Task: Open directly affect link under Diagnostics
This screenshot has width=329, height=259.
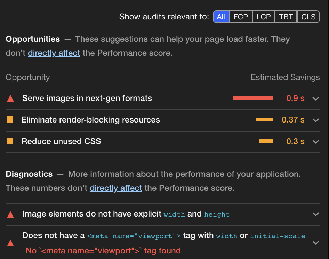Action: (116, 188)
